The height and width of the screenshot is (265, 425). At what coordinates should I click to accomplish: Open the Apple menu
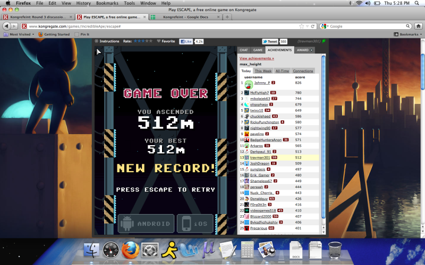tap(7, 3)
